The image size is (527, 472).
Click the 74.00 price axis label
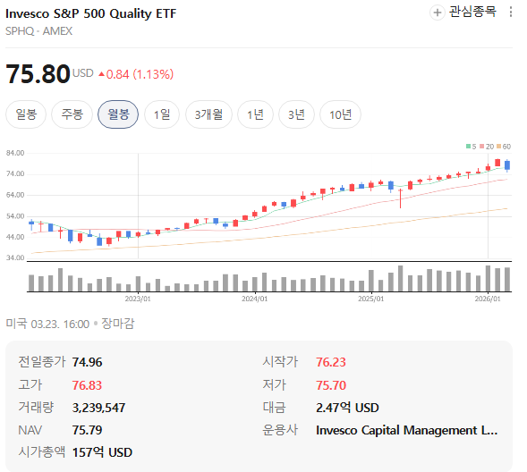point(15,174)
